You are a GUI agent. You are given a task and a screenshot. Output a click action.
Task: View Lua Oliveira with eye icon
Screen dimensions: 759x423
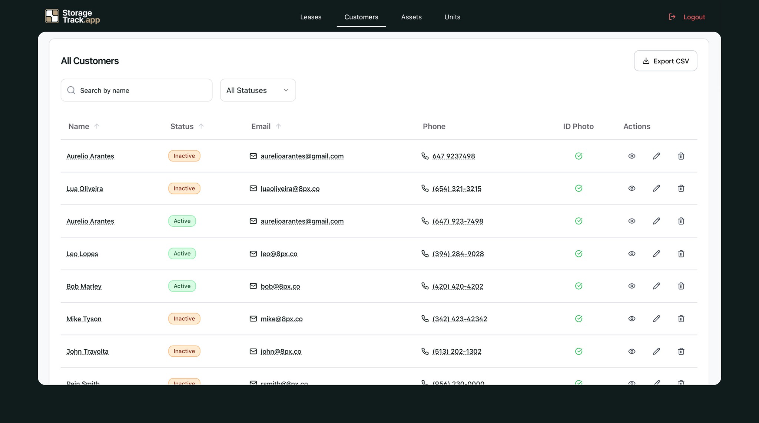click(x=632, y=189)
